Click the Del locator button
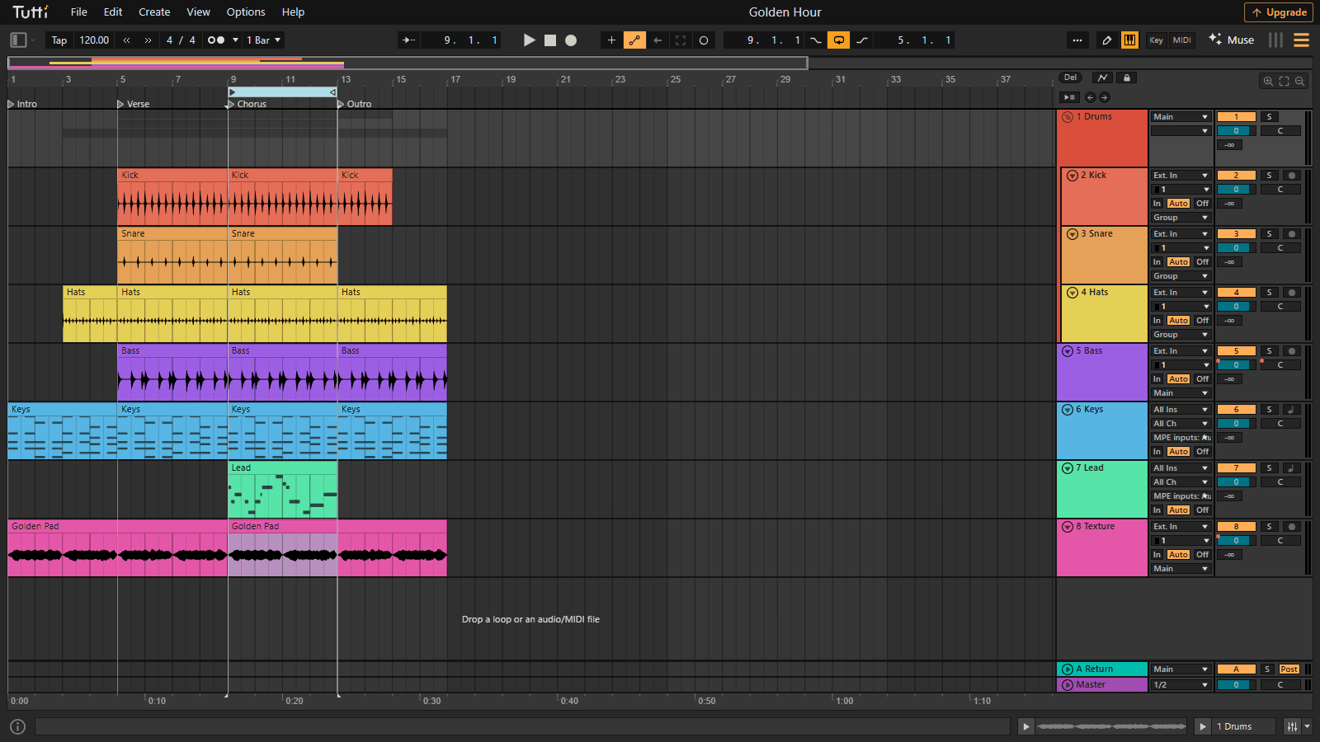This screenshot has width=1320, height=742. [x=1070, y=77]
